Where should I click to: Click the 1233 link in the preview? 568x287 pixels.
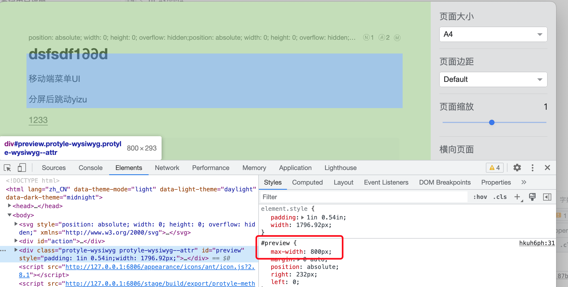[38, 120]
